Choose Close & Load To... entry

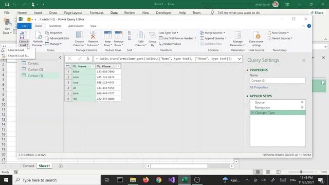tap(18, 55)
